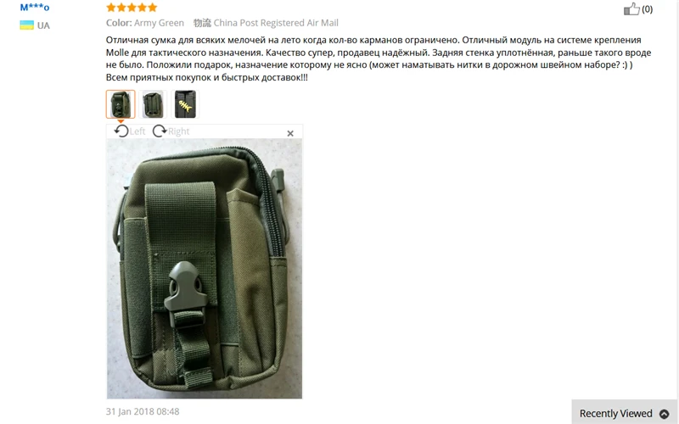Open the second thumbnail showing the pouch back

tap(153, 104)
